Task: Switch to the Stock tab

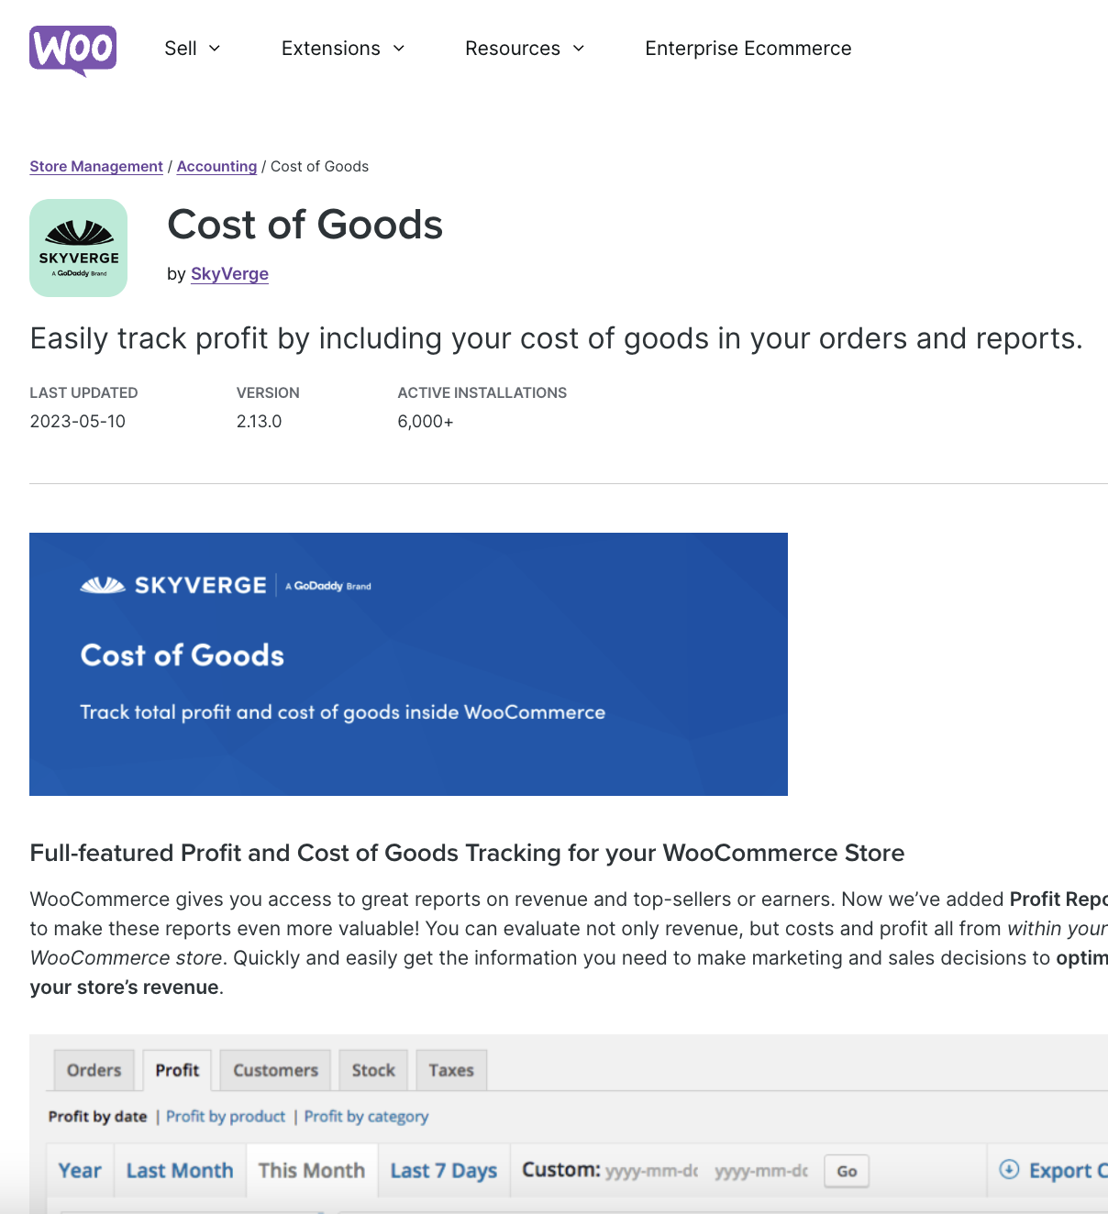Action: (x=372, y=1069)
